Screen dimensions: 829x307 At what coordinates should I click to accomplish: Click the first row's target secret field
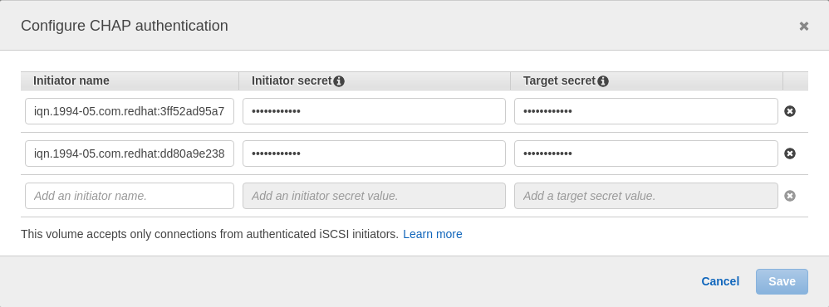click(646, 111)
